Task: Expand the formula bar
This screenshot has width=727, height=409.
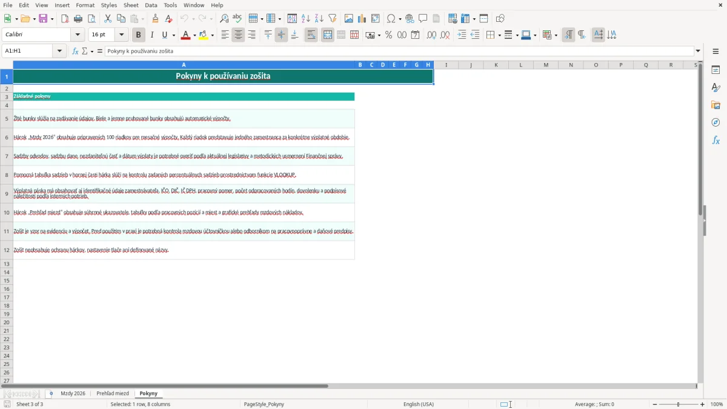Action: click(x=698, y=51)
